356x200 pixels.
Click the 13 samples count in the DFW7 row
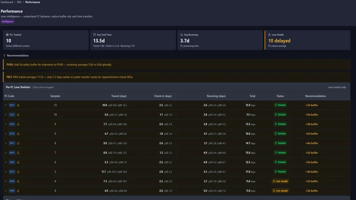(55, 105)
